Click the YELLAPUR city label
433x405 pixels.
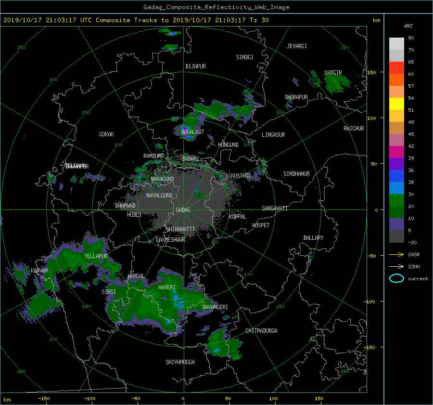[96, 256]
